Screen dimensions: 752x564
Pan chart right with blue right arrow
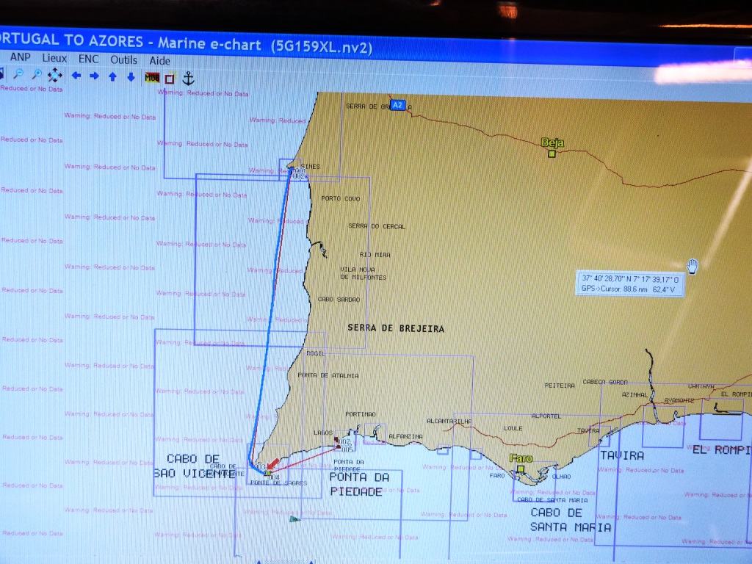click(x=94, y=76)
